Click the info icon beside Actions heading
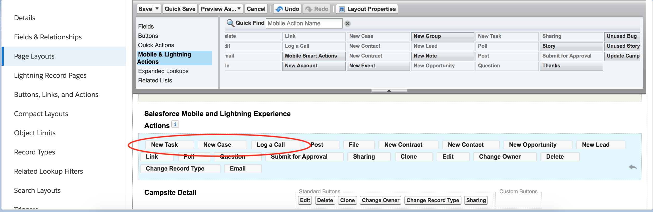Viewport: 653px width, 212px height. pos(175,124)
